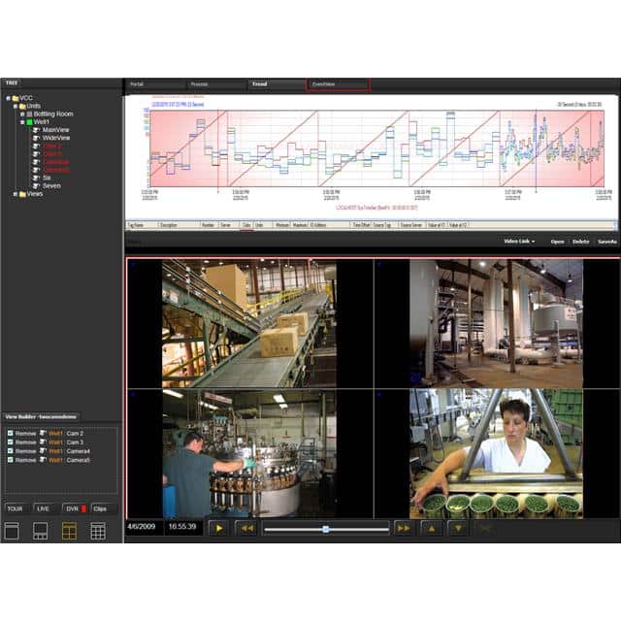This screenshot has height=621, width=621.
Task: Toggle the Camera4 checkbox in View Builder
Action: point(10,451)
